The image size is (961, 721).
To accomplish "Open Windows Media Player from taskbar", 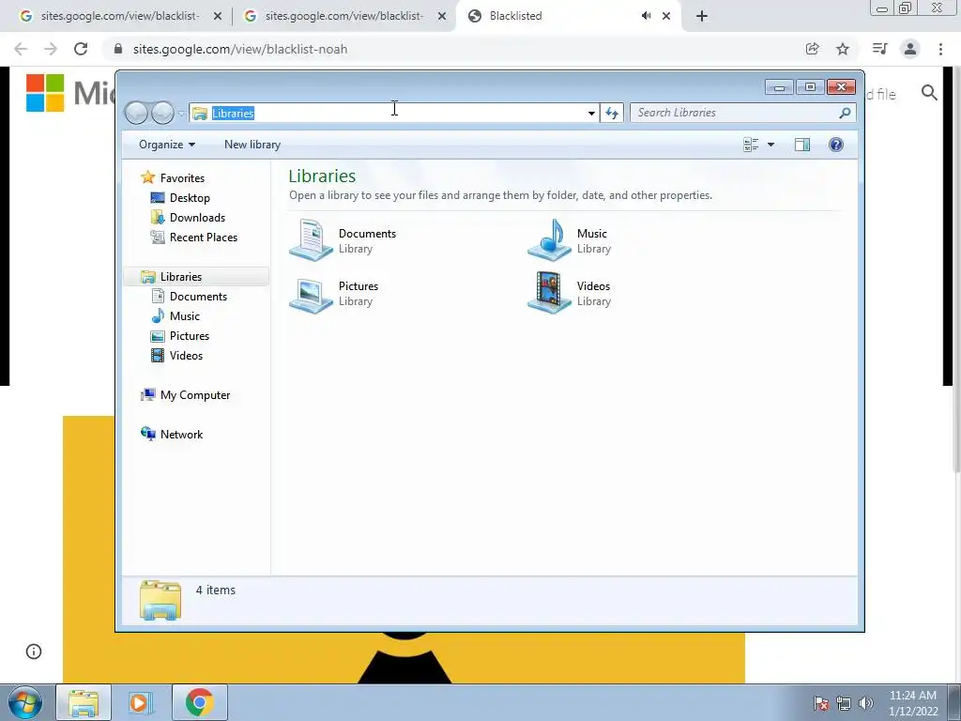I will tap(141, 702).
